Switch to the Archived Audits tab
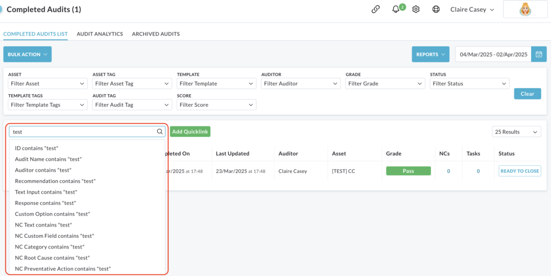The image size is (551, 276). 156,34
